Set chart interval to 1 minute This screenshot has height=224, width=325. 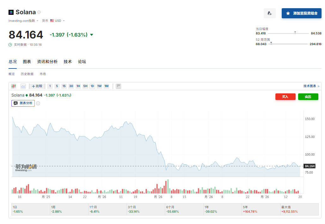pos(50,86)
